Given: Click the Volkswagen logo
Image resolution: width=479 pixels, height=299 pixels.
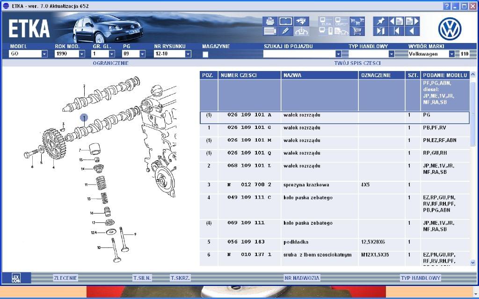Looking at the screenshot, I should pyautogui.click(x=450, y=28).
